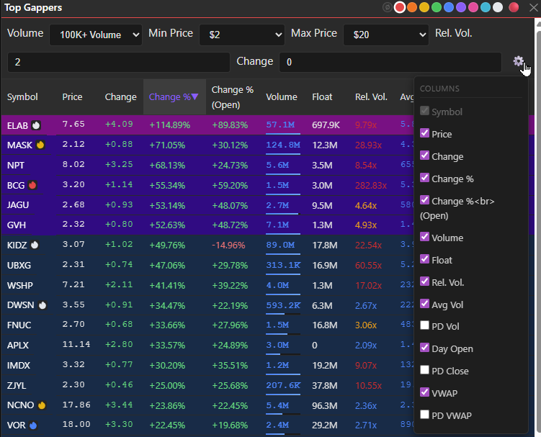Click the red flame icon beside BCG
The image size is (541, 437).
point(32,184)
